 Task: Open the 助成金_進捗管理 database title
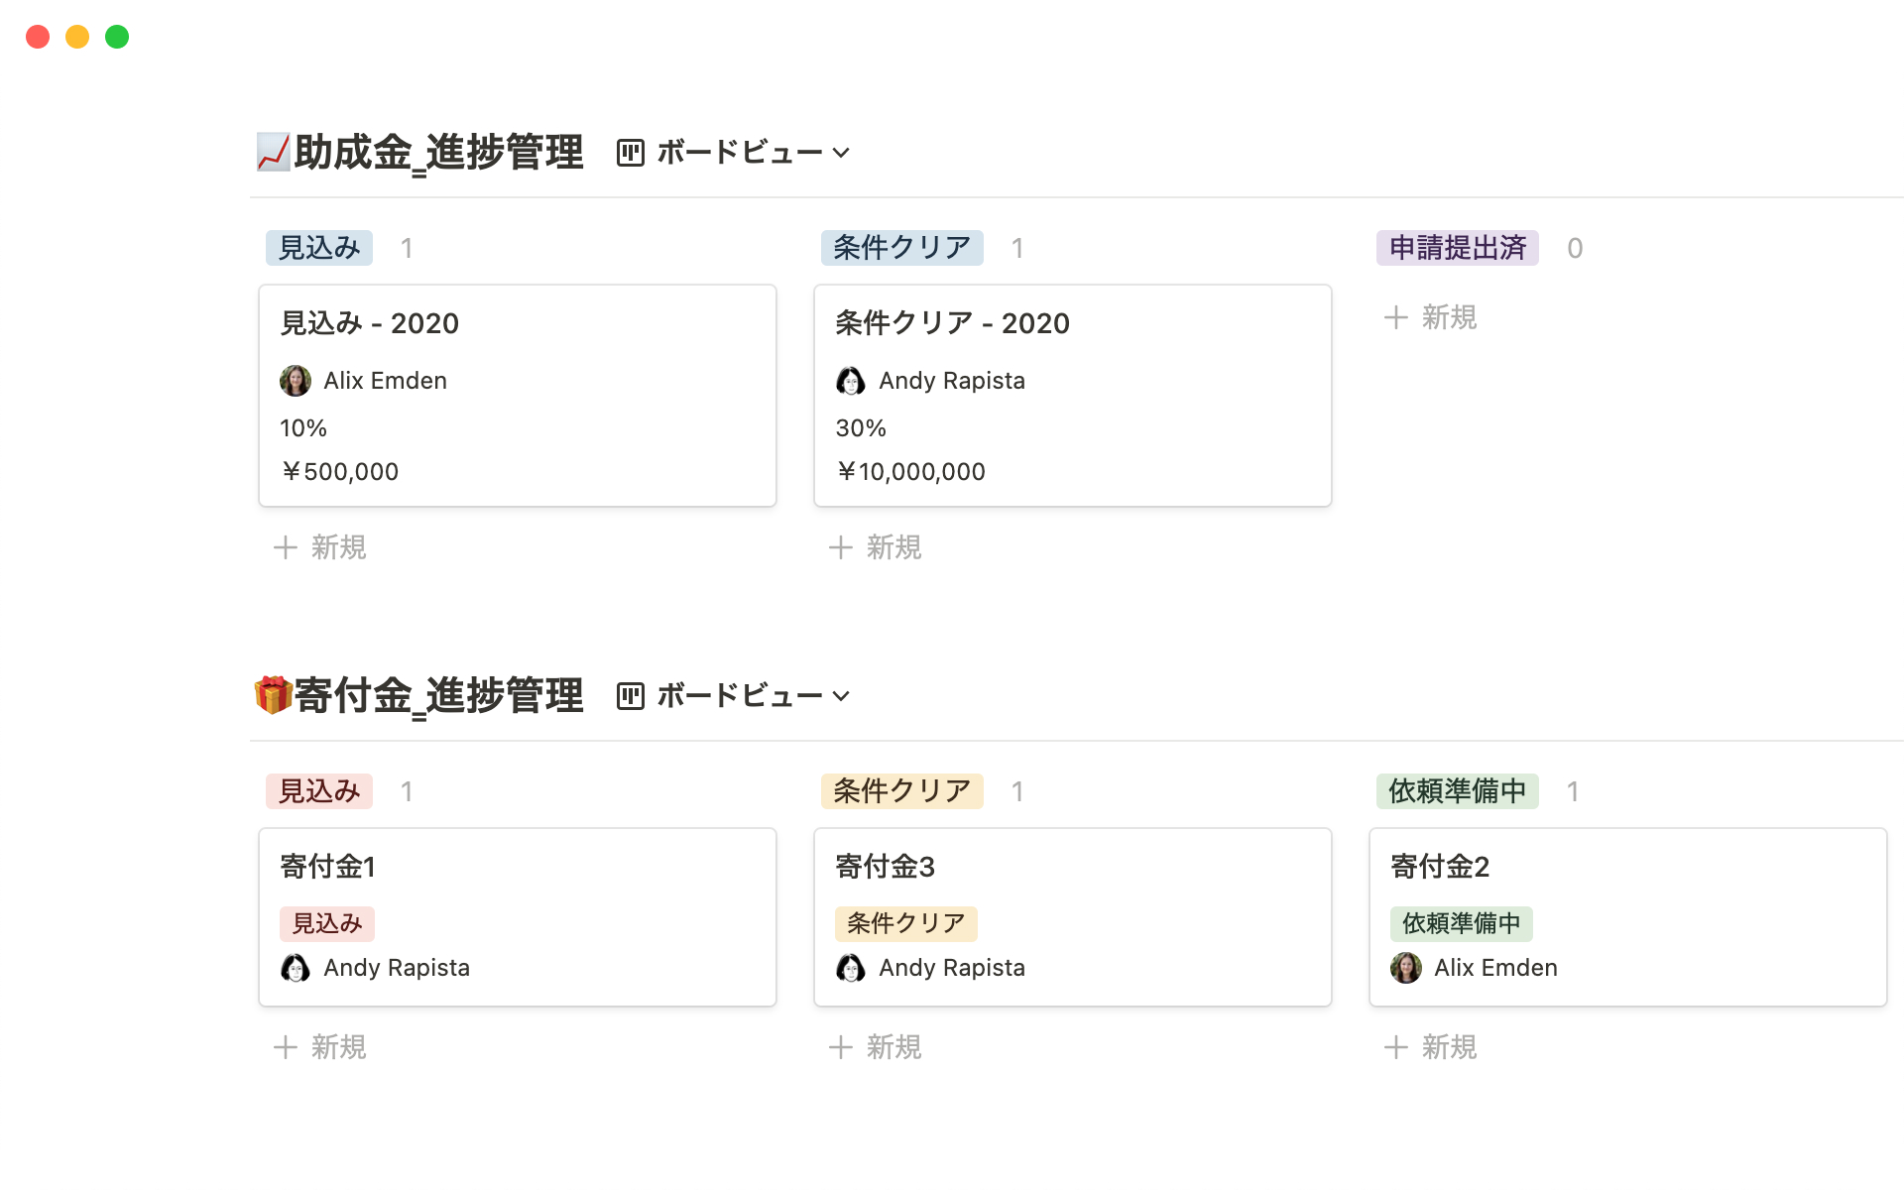pyautogui.click(x=438, y=153)
